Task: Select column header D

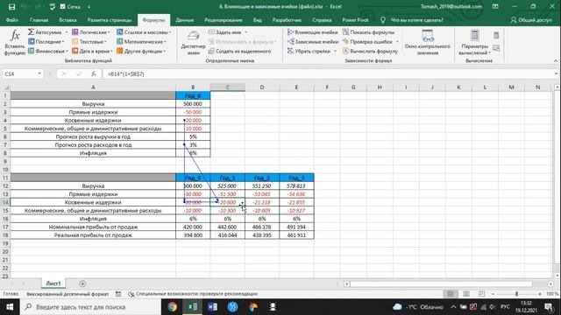Action: click(262, 87)
